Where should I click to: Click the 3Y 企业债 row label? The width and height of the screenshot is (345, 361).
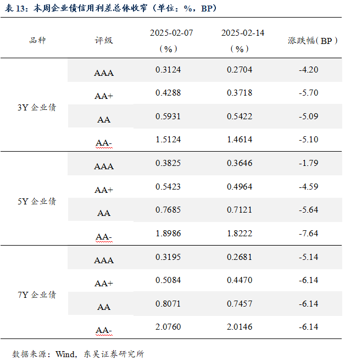coord(37,108)
